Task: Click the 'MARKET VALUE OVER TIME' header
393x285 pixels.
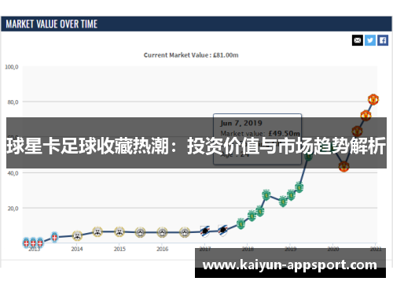Action: click(52, 24)
